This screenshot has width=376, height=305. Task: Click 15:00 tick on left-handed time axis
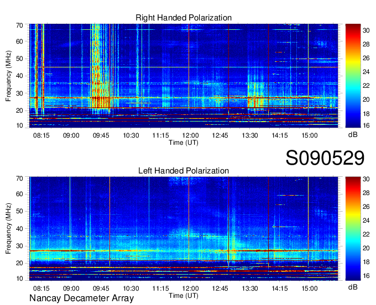click(x=309, y=288)
